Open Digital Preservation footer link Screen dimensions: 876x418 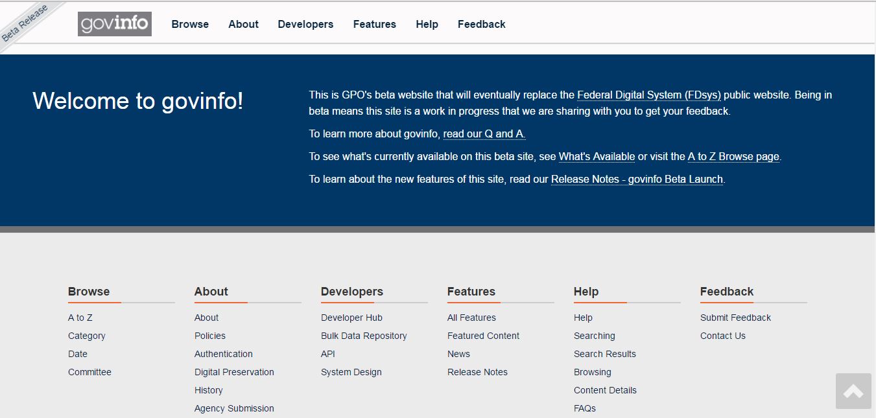pyautogui.click(x=234, y=372)
